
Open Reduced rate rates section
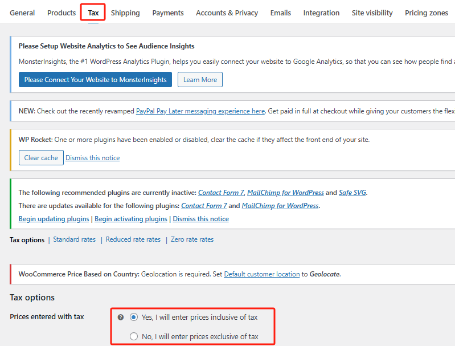point(133,239)
